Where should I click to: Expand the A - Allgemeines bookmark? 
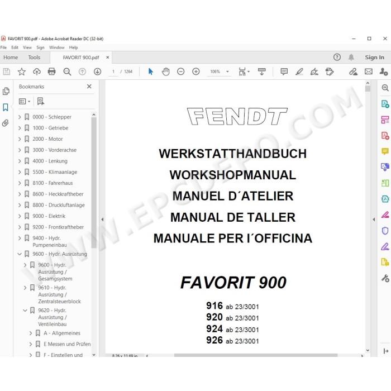coord(31,333)
